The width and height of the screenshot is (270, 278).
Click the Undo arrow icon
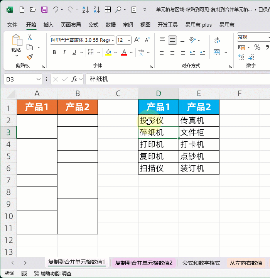tap(56, 10)
